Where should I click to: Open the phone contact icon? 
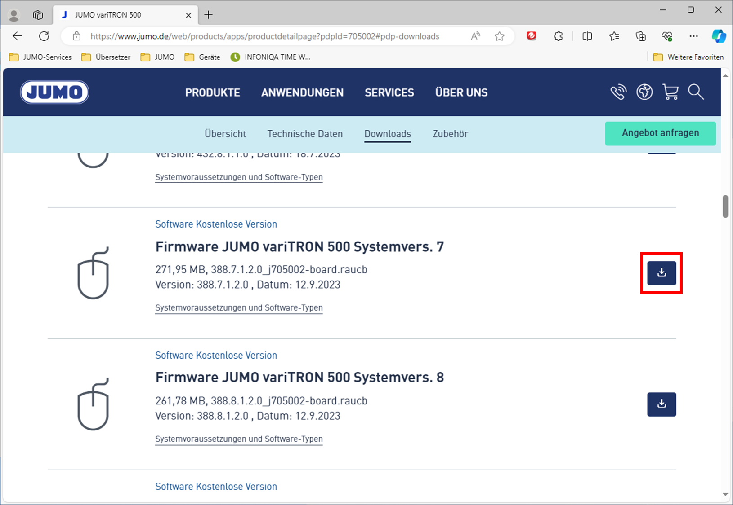click(x=618, y=92)
